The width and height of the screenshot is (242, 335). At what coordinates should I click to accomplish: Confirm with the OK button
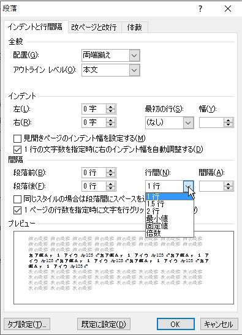[x=175, y=325]
